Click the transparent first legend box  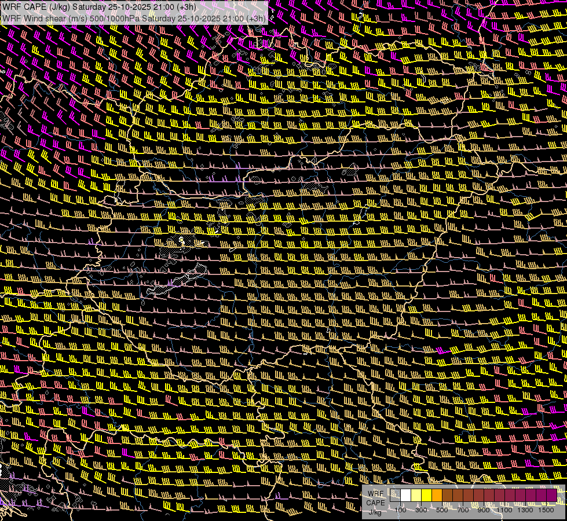point(395,496)
